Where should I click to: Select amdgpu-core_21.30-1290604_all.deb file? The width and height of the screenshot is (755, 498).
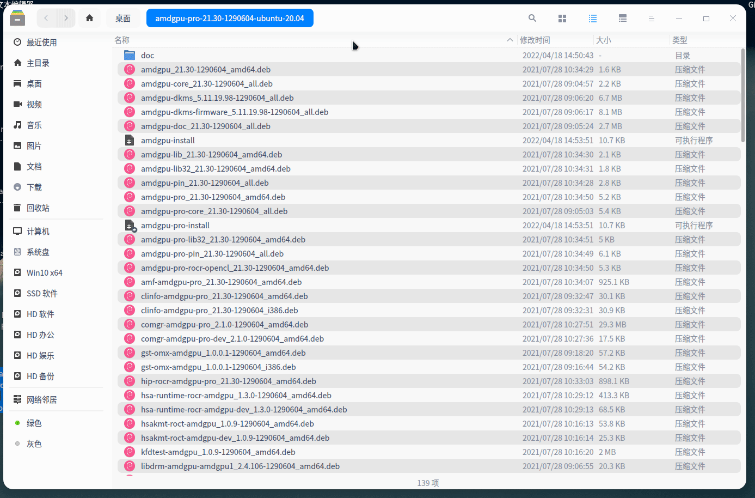coord(429,84)
